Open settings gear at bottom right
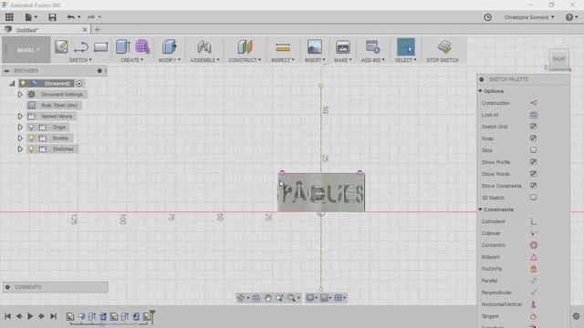This screenshot has width=584, height=328. tap(576, 316)
